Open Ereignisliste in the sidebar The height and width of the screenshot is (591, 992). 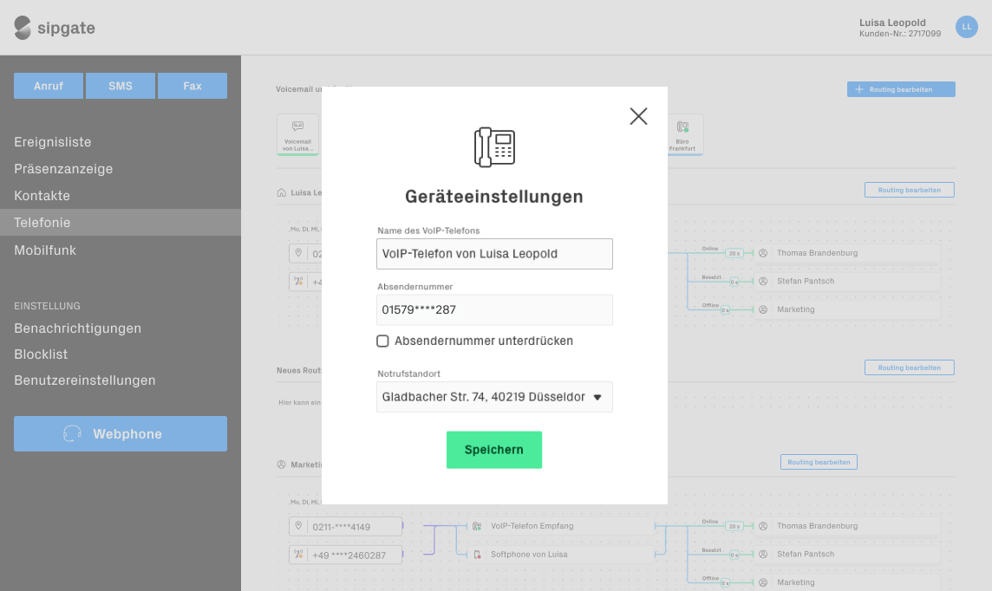pos(53,142)
